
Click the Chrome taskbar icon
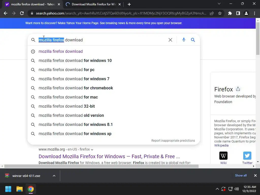(31, 189)
